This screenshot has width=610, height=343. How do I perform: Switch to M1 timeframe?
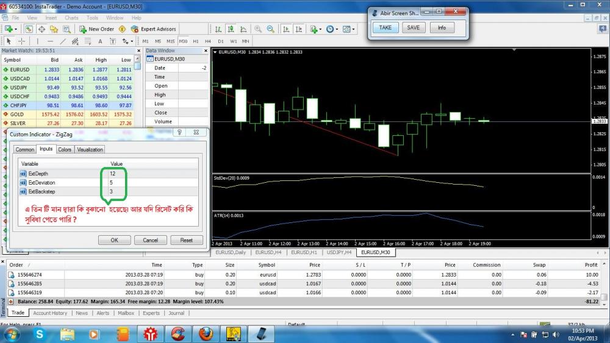(146, 41)
